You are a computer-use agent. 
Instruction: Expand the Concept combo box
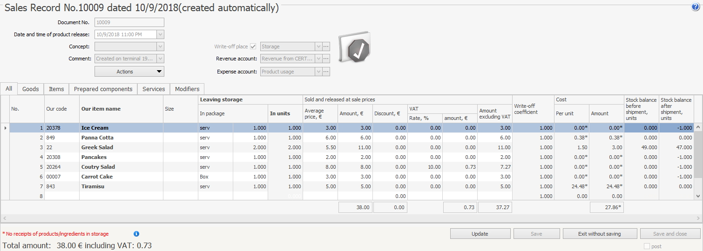coord(161,46)
